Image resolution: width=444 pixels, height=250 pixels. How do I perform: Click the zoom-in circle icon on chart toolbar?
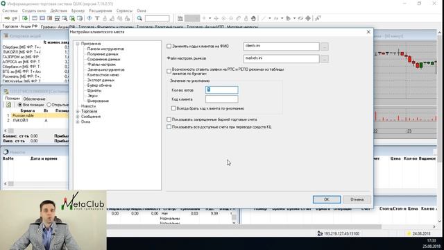click(x=223, y=19)
